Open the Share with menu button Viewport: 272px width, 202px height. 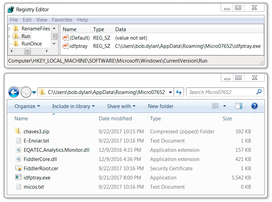pyautogui.click(x=121, y=106)
